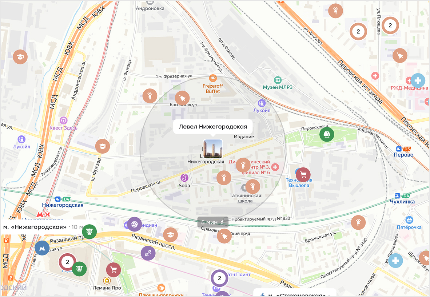
Task: Select the purple dumbbell fitness marker
Action: pos(148,253)
